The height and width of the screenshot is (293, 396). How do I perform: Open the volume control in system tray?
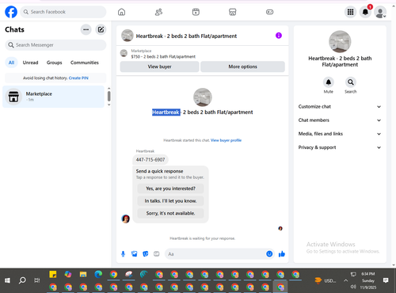click(353, 287)
